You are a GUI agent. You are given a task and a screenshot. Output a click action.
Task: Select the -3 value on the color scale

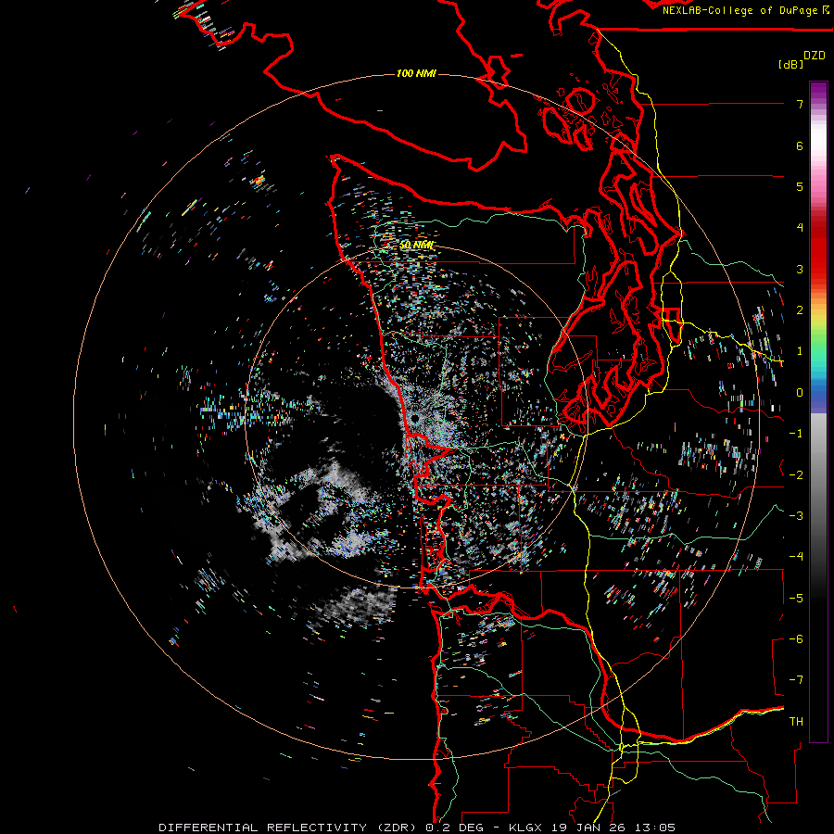[796, 516]
